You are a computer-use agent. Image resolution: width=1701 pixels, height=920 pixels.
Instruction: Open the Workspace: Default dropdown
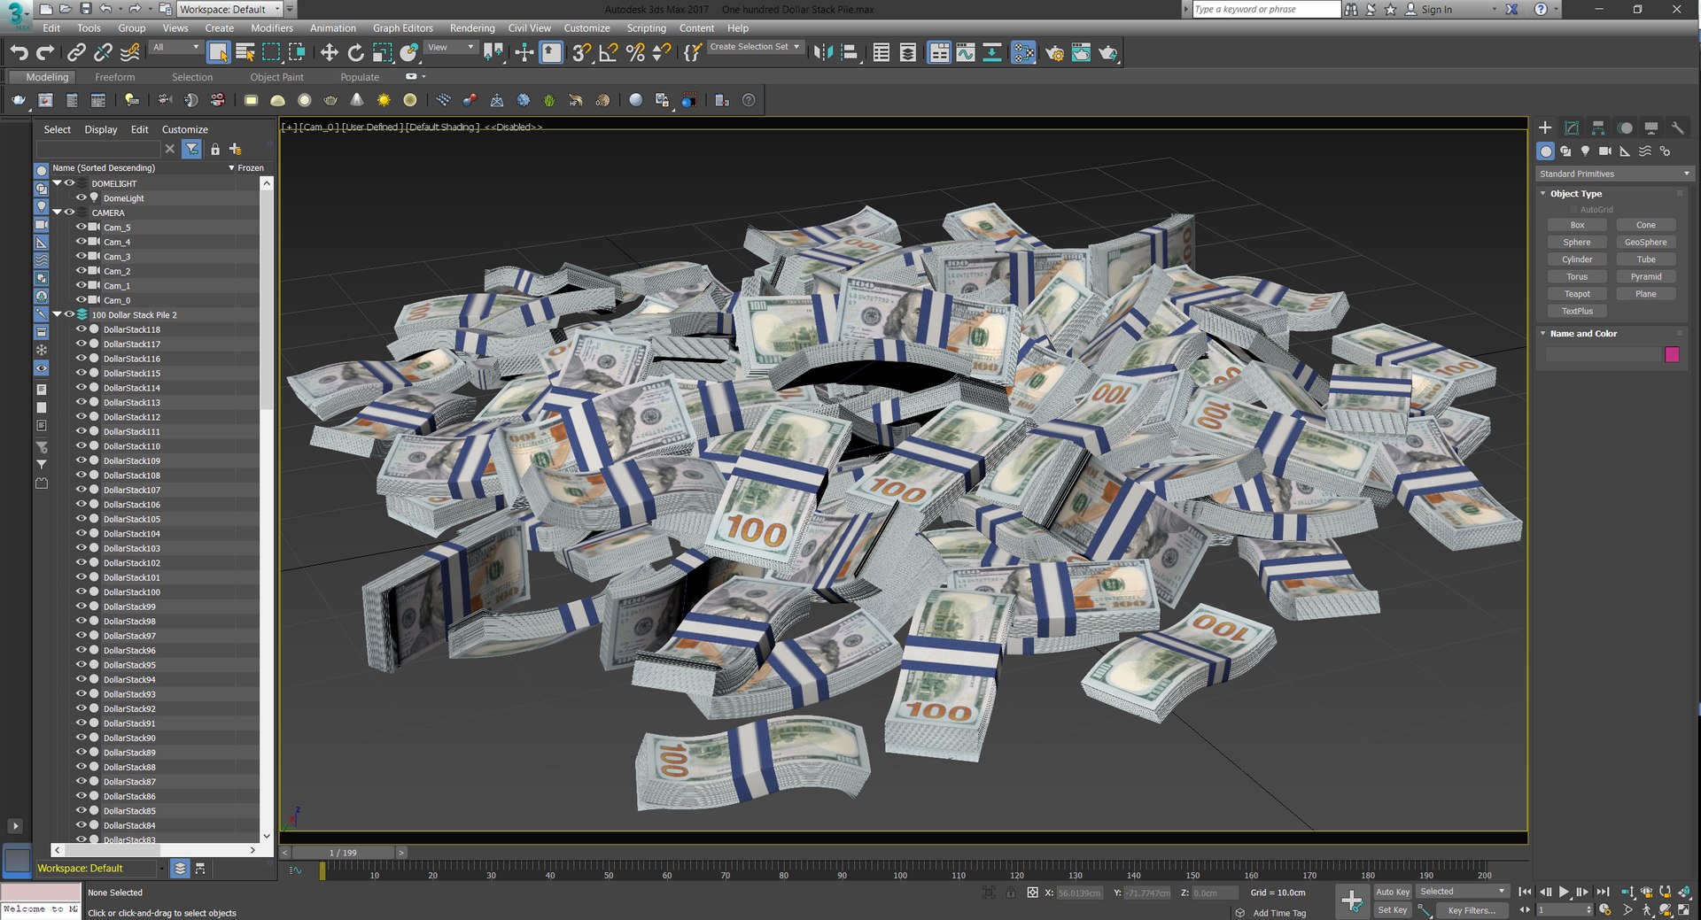(x=229, y=9)
